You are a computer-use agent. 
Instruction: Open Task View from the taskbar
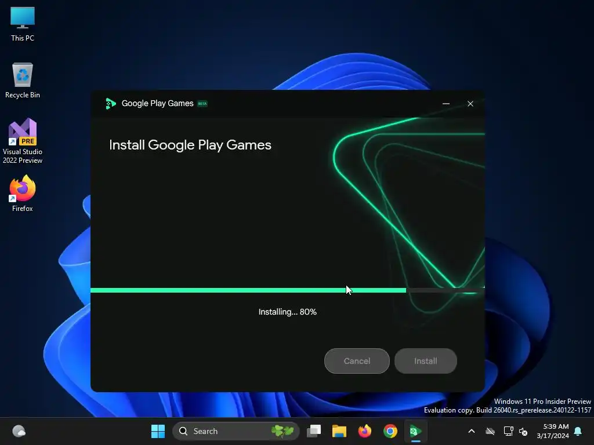314,431
